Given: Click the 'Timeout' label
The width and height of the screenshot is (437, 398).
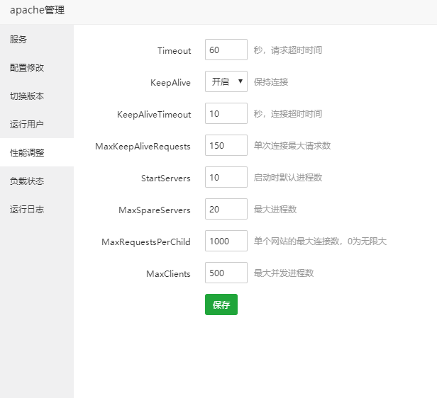Looking at the screenshot, I should 175,51.
